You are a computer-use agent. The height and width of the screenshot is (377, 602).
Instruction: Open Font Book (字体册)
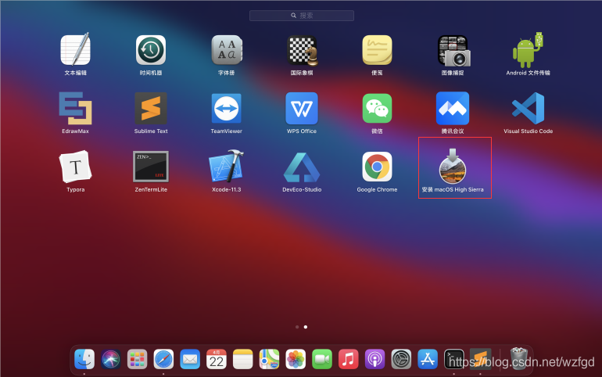[x=227, y=50]
